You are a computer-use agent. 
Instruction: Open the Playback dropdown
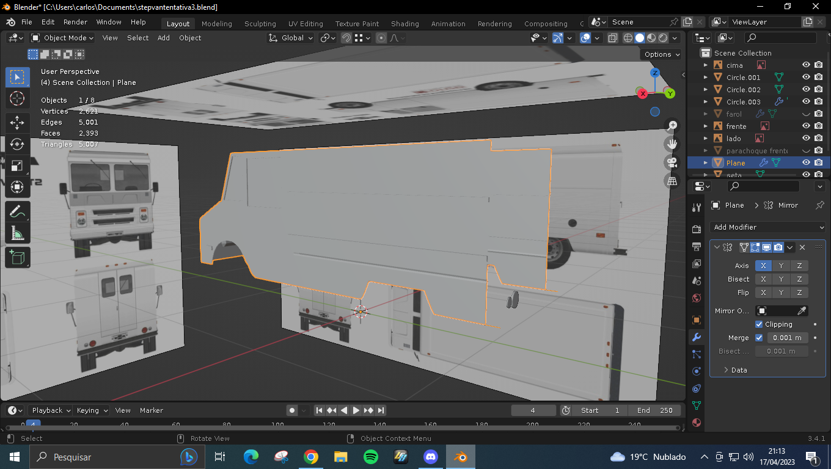[51, 410]
